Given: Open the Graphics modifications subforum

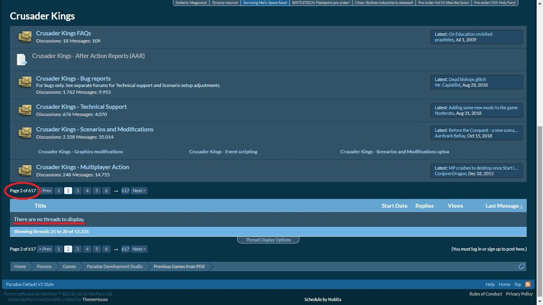Looking at the screenshot, I should (x=81, y=152).
